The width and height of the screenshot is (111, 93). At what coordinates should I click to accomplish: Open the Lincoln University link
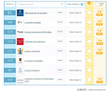click(x=32, y=70)
